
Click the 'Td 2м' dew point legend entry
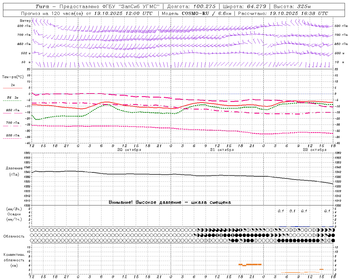coord(13,98)
